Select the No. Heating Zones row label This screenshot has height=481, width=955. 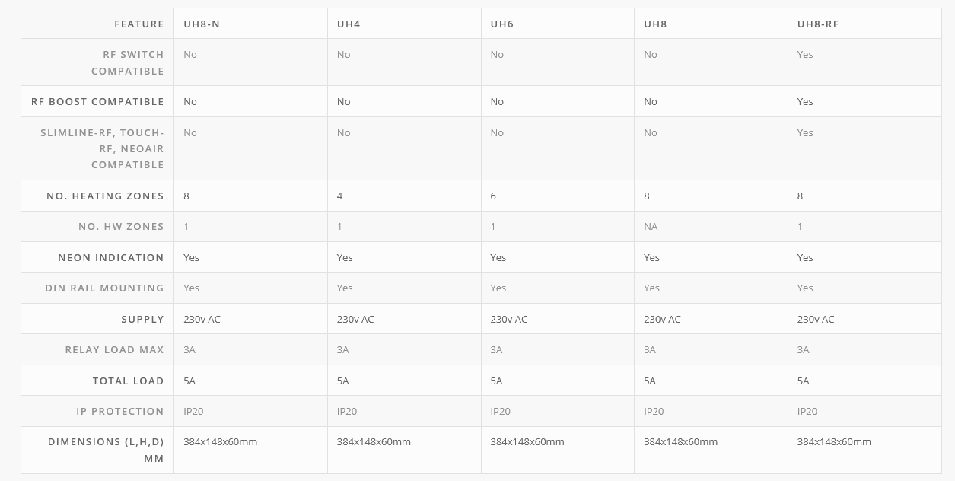[x=105, y=196]
